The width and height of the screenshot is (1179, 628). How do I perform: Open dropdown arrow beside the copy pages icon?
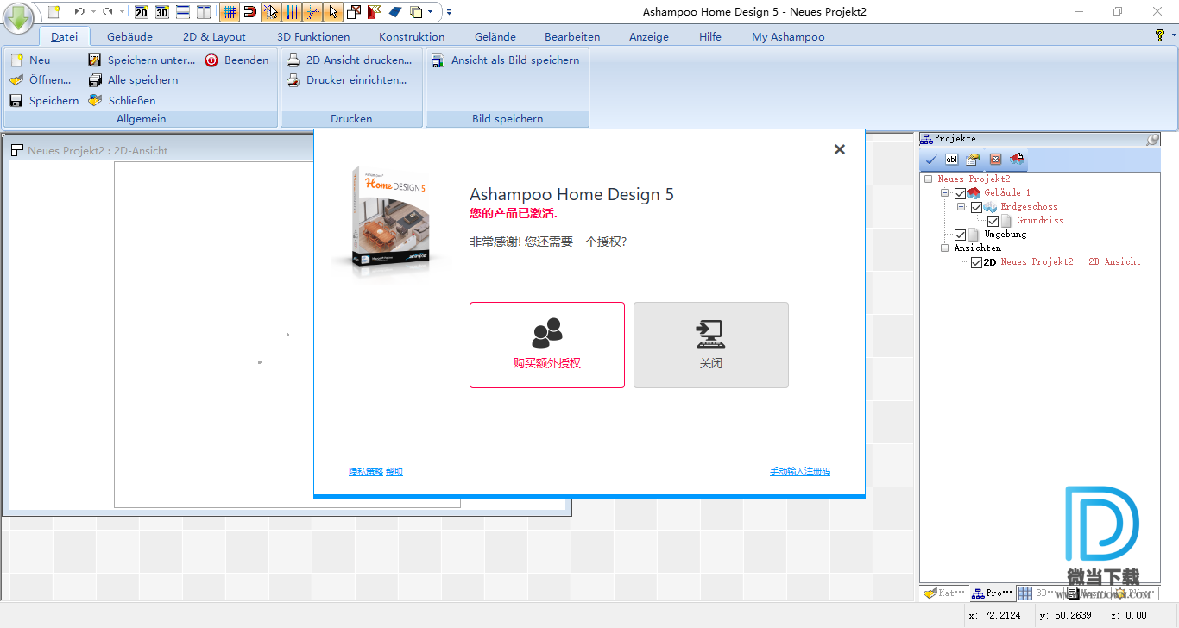[430, 12]
